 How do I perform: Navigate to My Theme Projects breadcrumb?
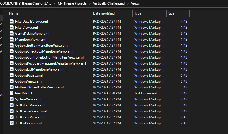73,3
